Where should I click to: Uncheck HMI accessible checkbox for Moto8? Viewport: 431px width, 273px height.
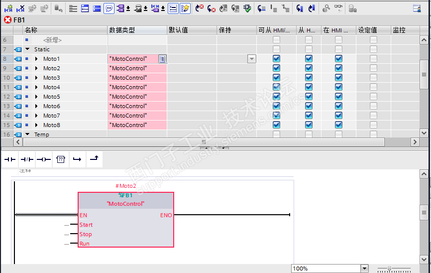pyautogui.click(x=276, y=125)
